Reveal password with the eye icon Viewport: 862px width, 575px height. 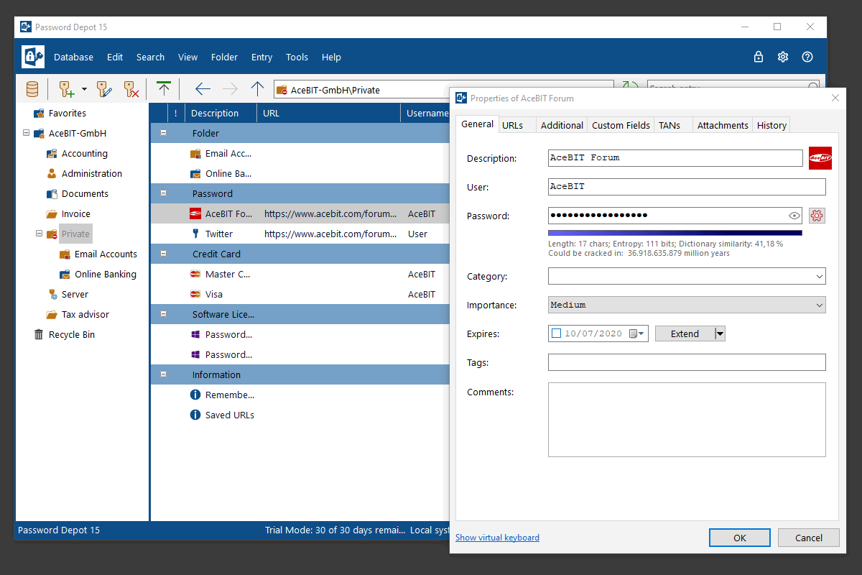[x=794, y=215]
